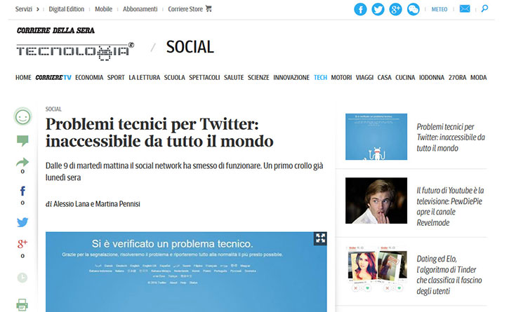Image resolution: width=509 pixels, height=312 pixels.
Task: Select IODONNA in the navigation bar
Action: coord(431,78)
